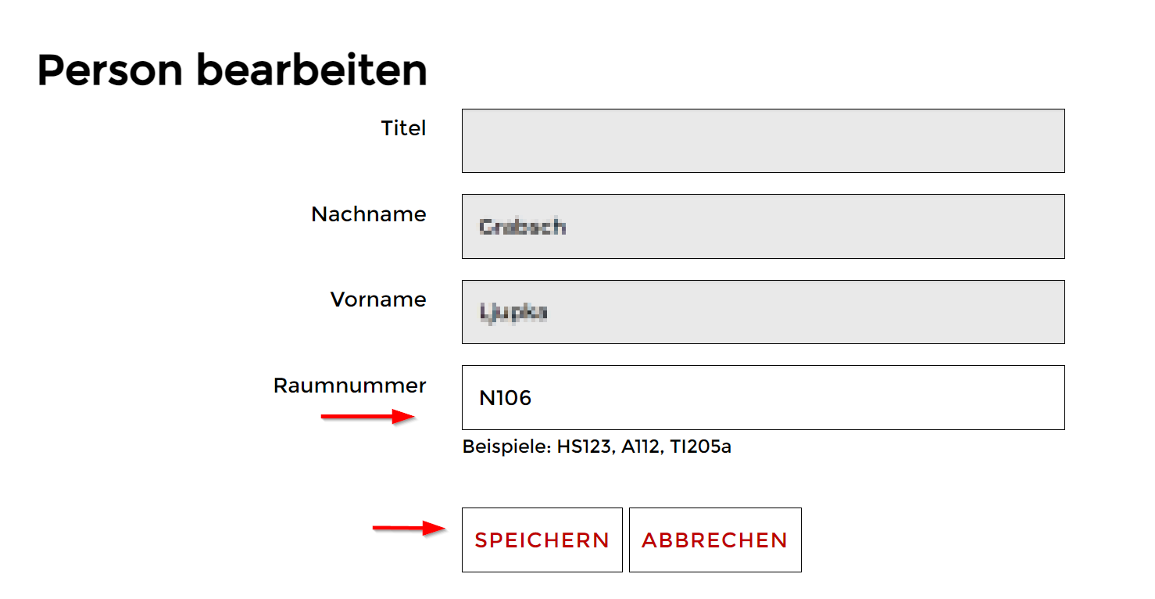The height and width of the screenshot is (599, 1155).
Task: Click the Titel field label
Action: tap(403, 128)
